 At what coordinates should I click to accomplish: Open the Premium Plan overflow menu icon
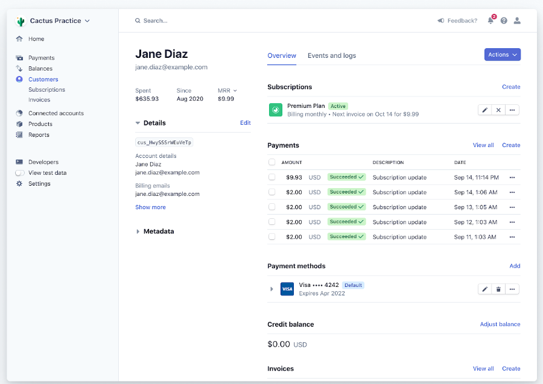point(512,110)
